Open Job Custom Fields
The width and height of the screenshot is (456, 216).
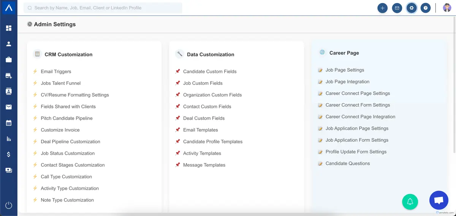(203, 83)
